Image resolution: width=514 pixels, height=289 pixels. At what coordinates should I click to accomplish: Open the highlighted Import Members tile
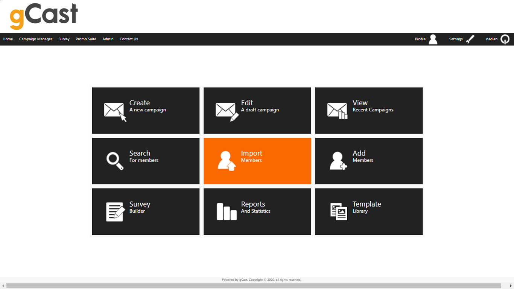tap(257, 161)
